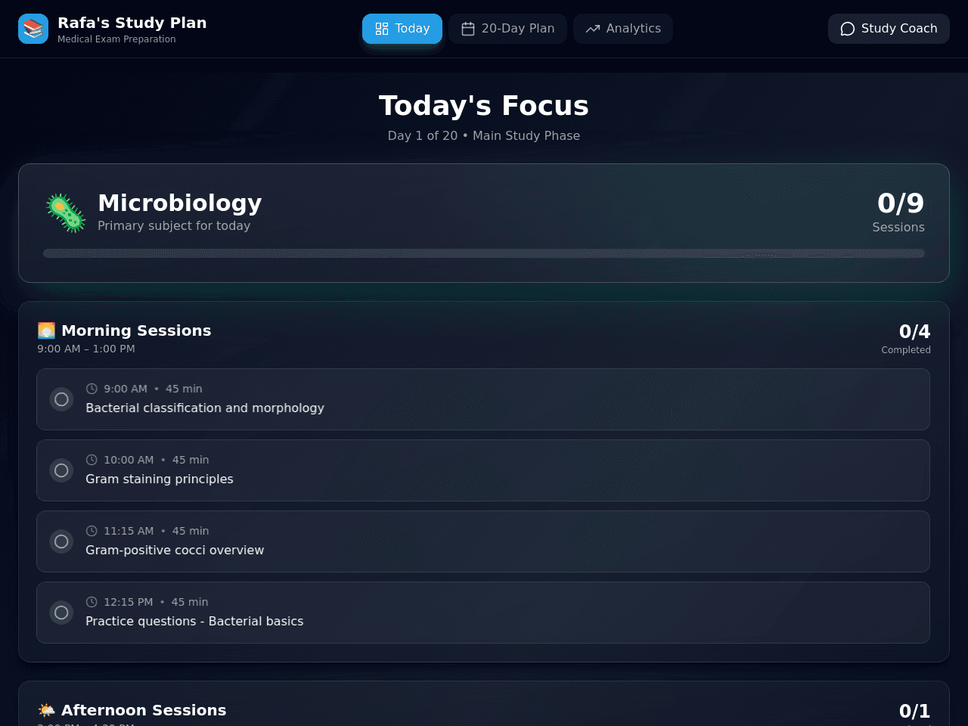Open the 20-Day Plan tab
This screenshot has height=726, width=968.
pyautogui.click(x=507, y=29)
